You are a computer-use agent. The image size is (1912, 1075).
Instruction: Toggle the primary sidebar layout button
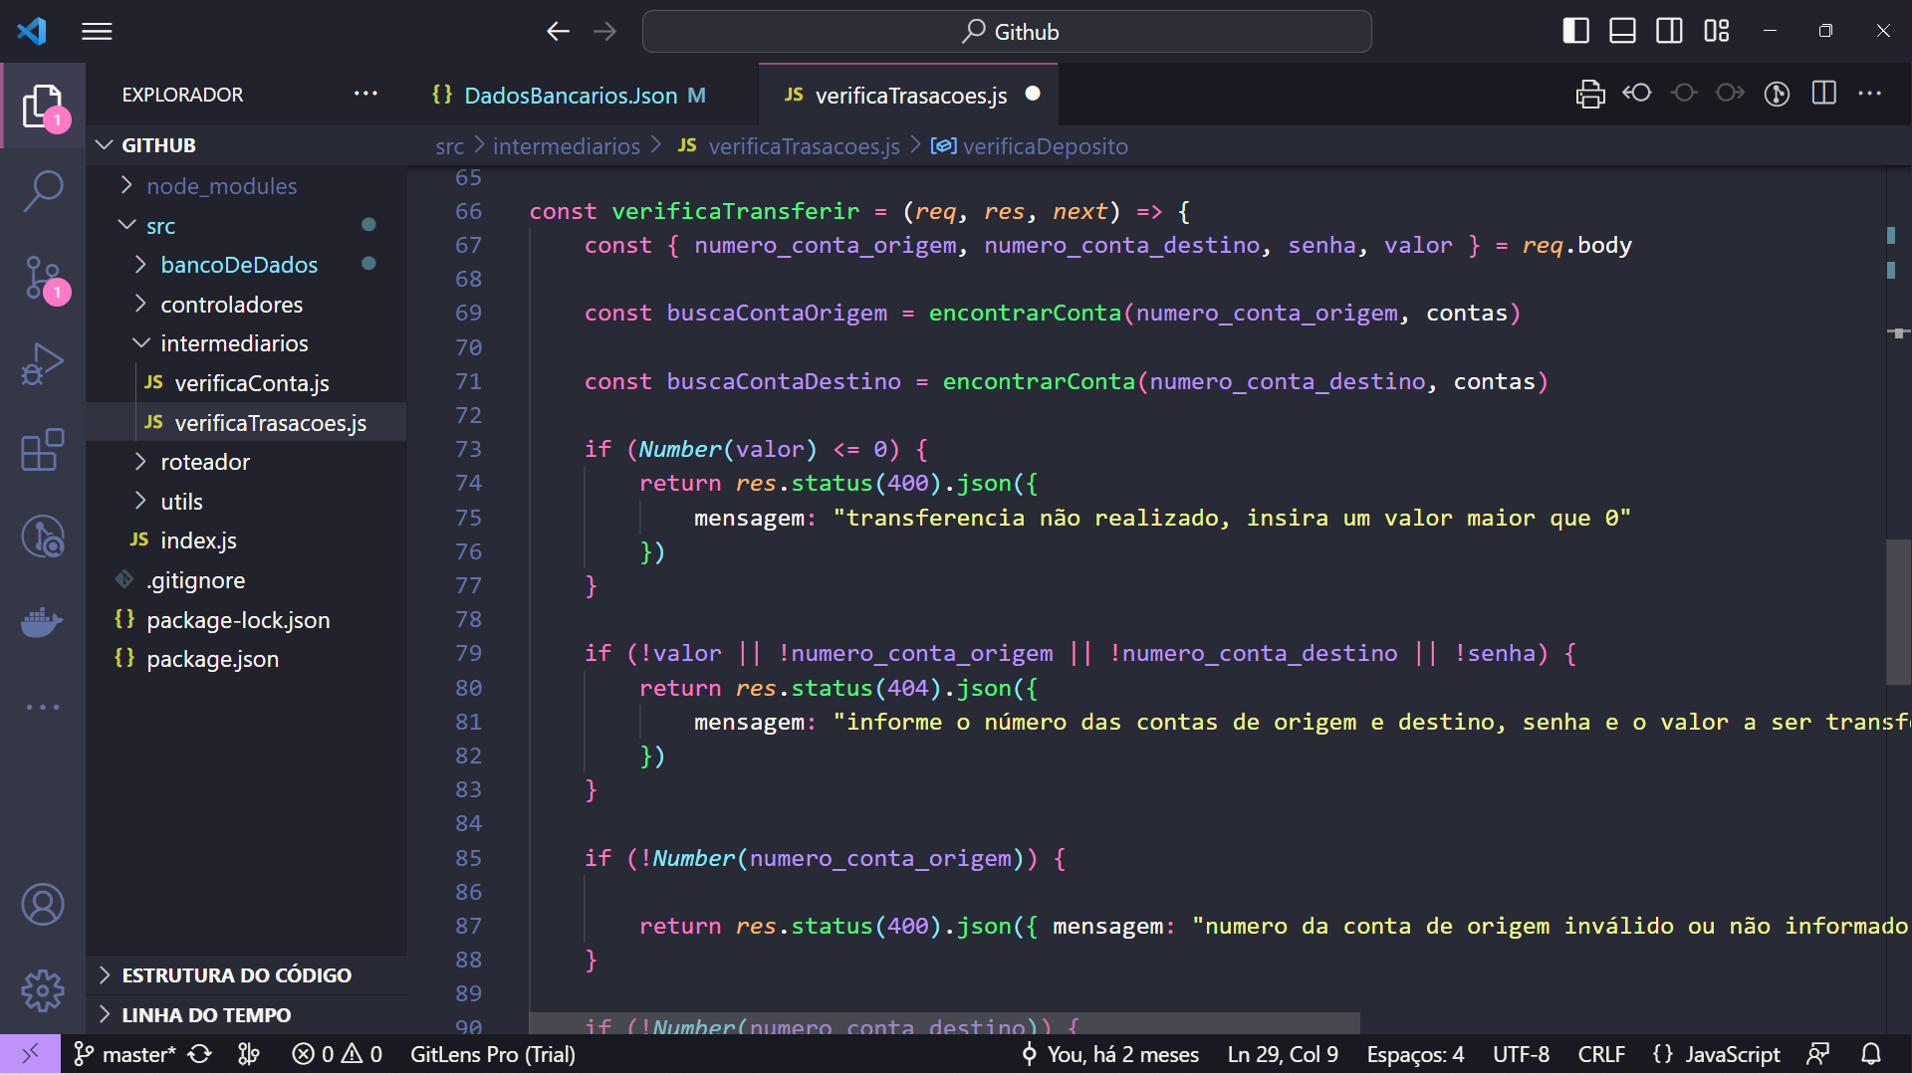coord(1575,31)
